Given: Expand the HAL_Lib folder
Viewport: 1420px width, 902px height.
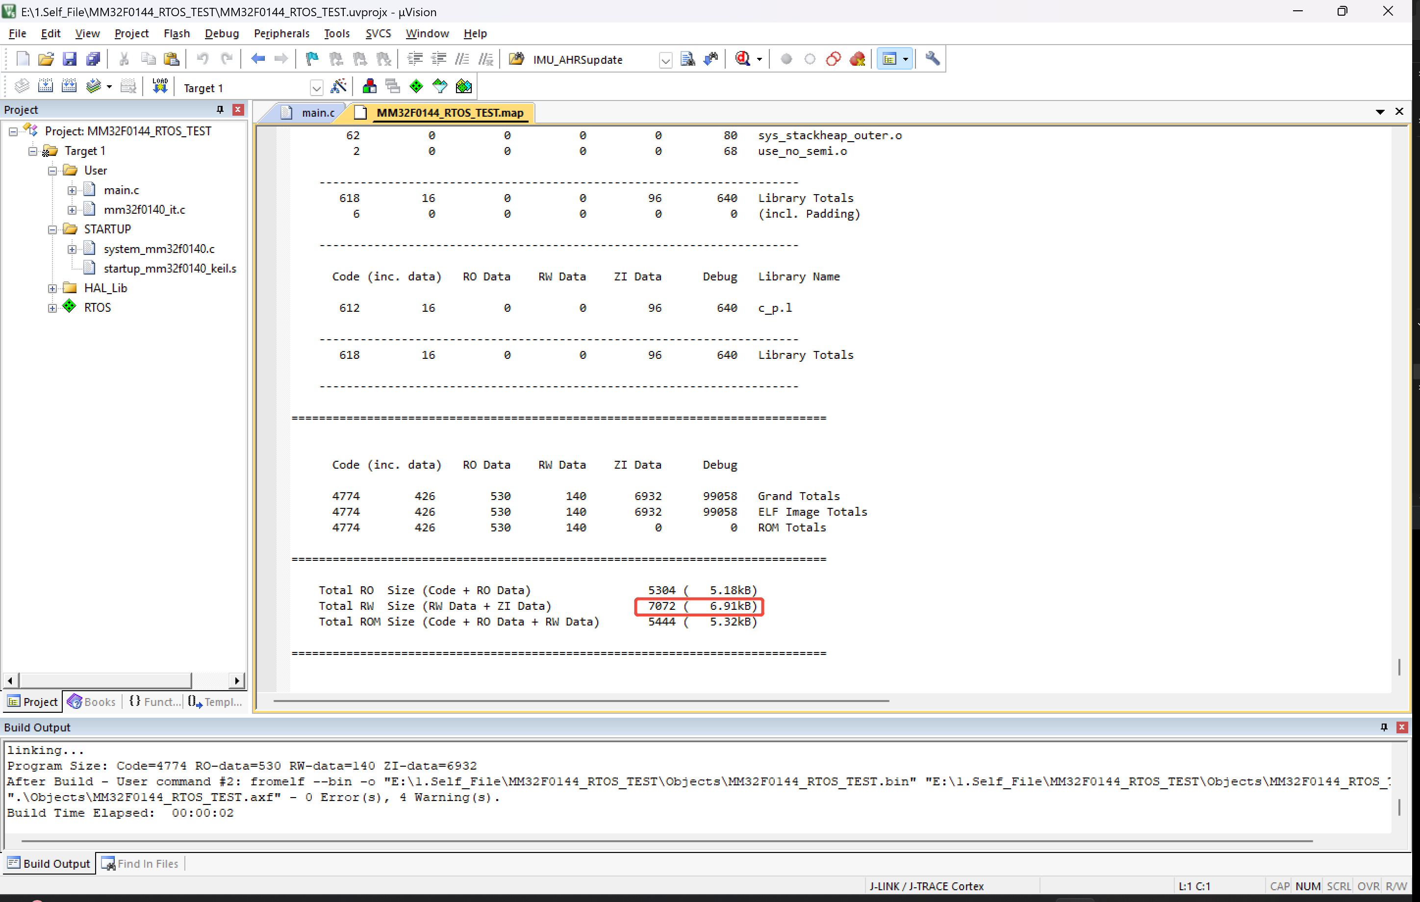Looking at the screenshot, I should coord(52,288).
